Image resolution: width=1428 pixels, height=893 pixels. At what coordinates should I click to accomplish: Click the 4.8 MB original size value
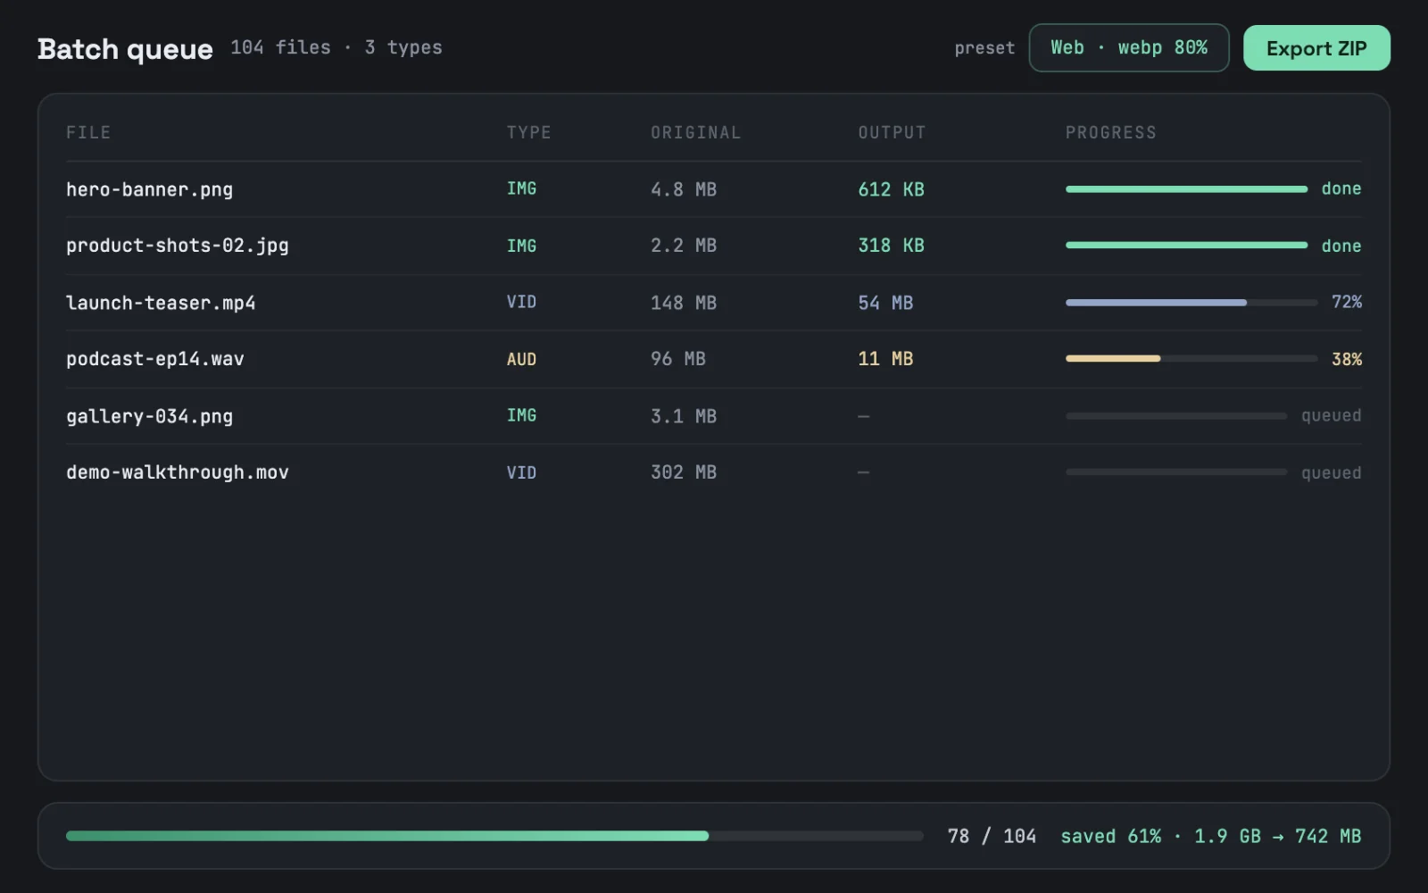tap(684, 189)
